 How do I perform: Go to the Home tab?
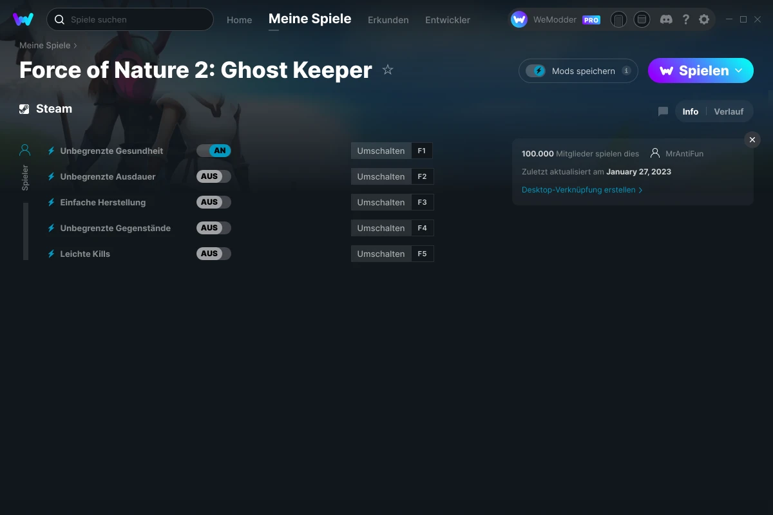pyautogui.click(x=240, y=20)
